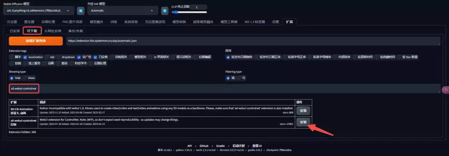Click the orange 加载扩展列表 button

[x=36, y=41]
